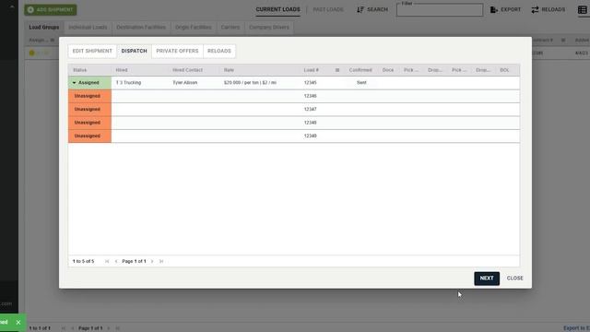Click the Search sort icon
Viewport: 590px width, 332px height.
360,10
